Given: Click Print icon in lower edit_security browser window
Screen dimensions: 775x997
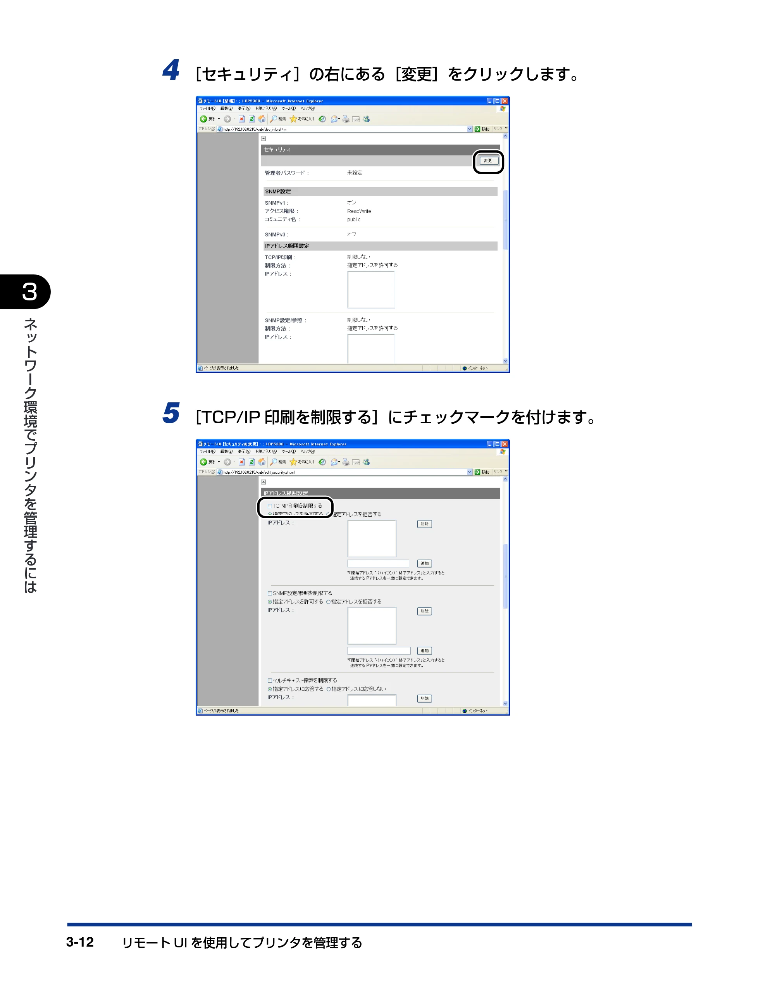Looking at the screenshot, I should pos(346,462).
